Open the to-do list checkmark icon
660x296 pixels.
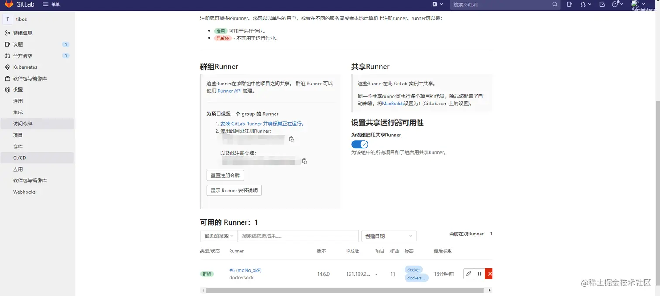click(x=602, y=4)
